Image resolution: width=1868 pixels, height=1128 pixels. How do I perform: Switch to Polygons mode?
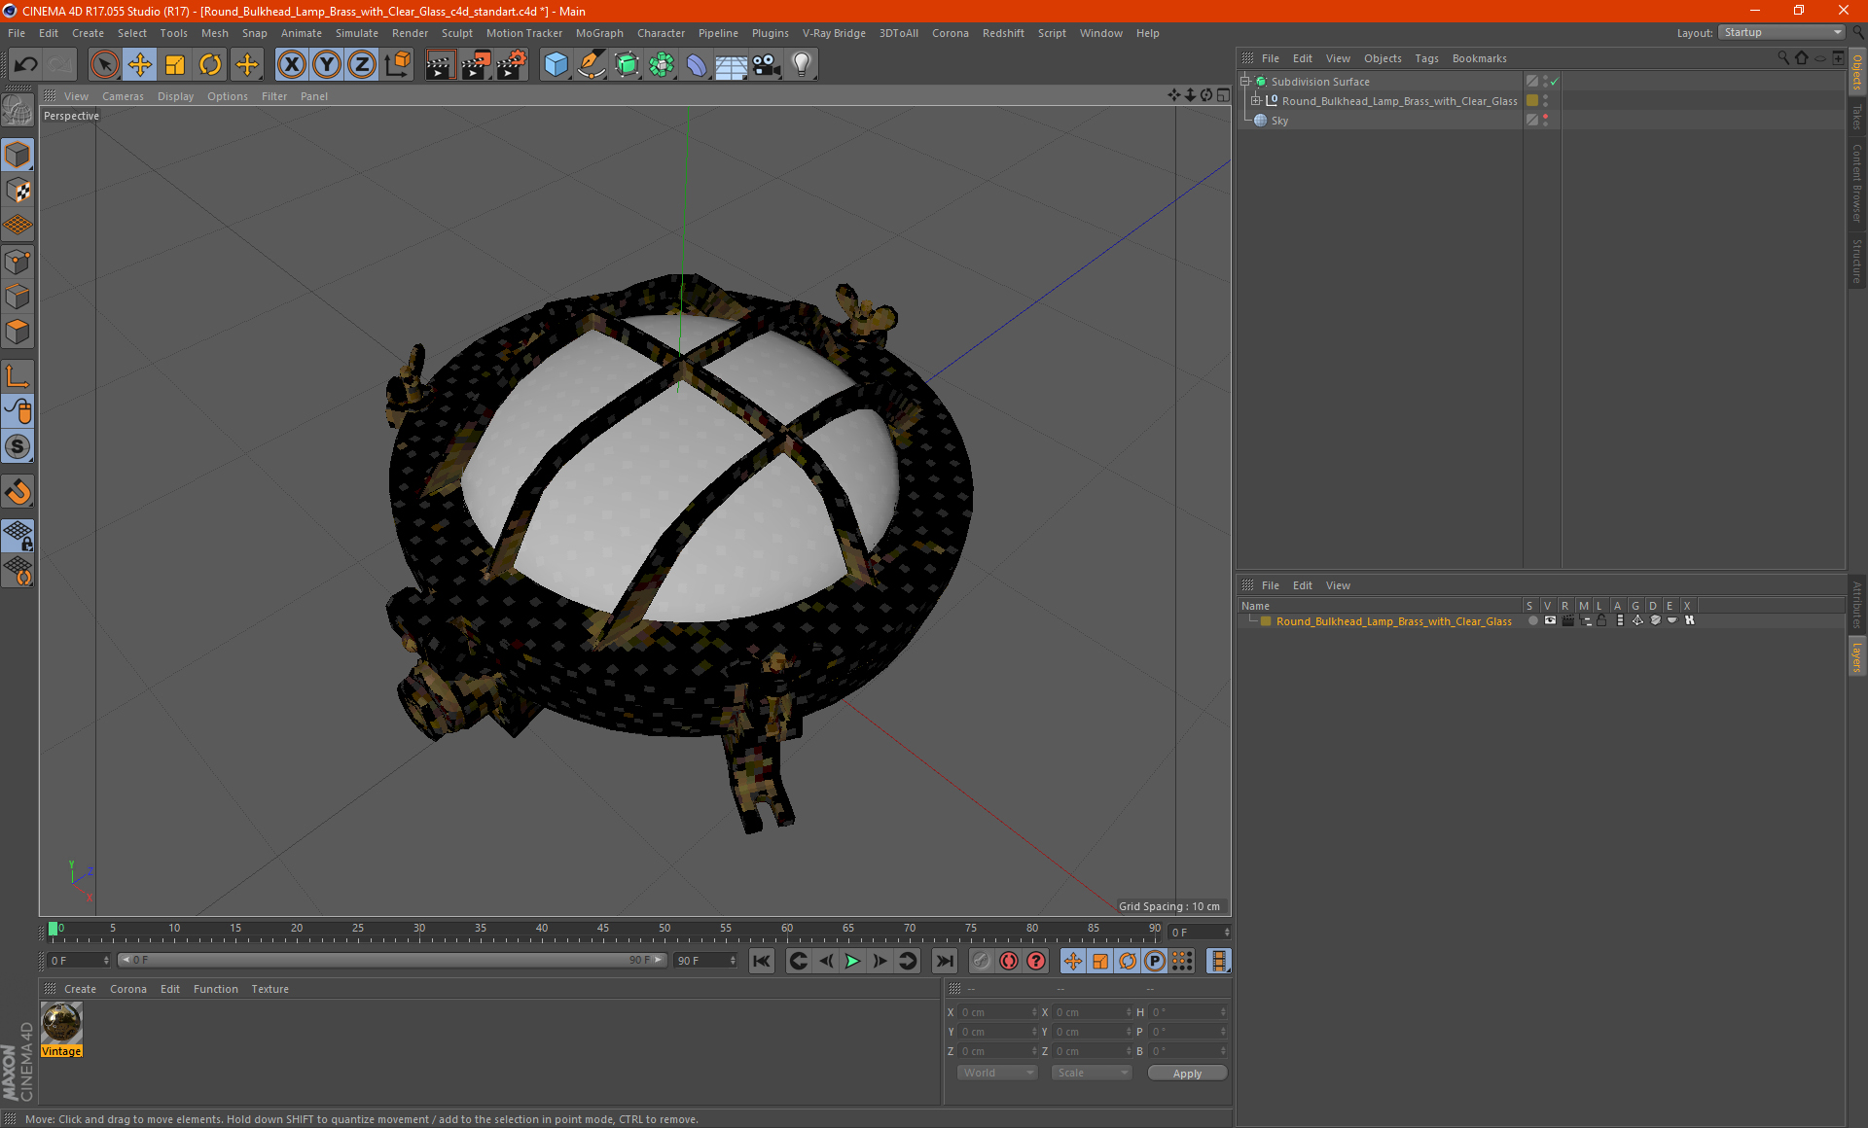pos(18,332)
